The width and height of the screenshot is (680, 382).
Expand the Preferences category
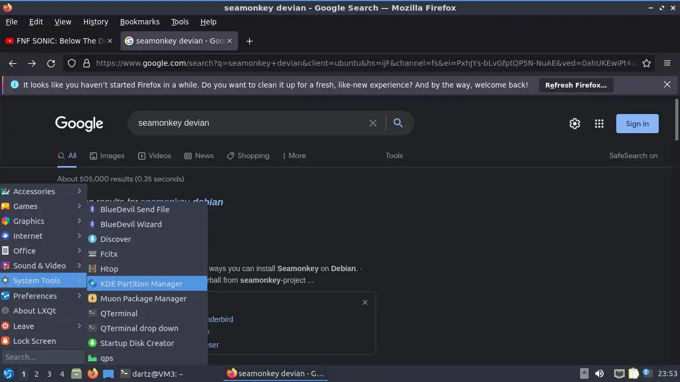[x=42, y=296]
